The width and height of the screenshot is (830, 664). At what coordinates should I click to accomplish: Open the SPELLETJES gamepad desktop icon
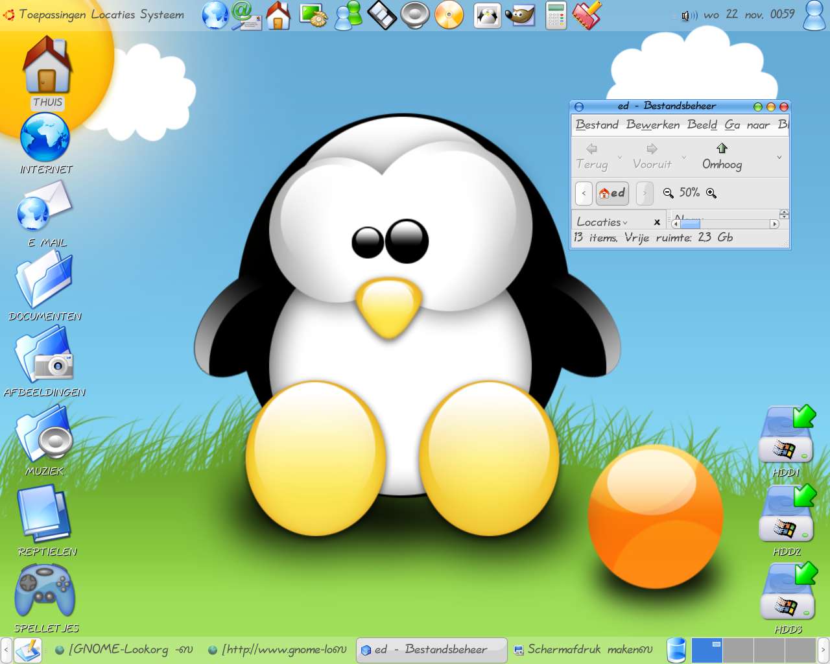click(46, 599)
